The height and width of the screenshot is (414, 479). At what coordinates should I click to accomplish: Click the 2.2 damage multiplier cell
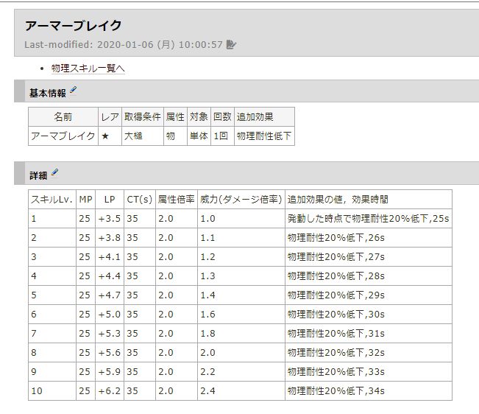click(x=241, y=372)
